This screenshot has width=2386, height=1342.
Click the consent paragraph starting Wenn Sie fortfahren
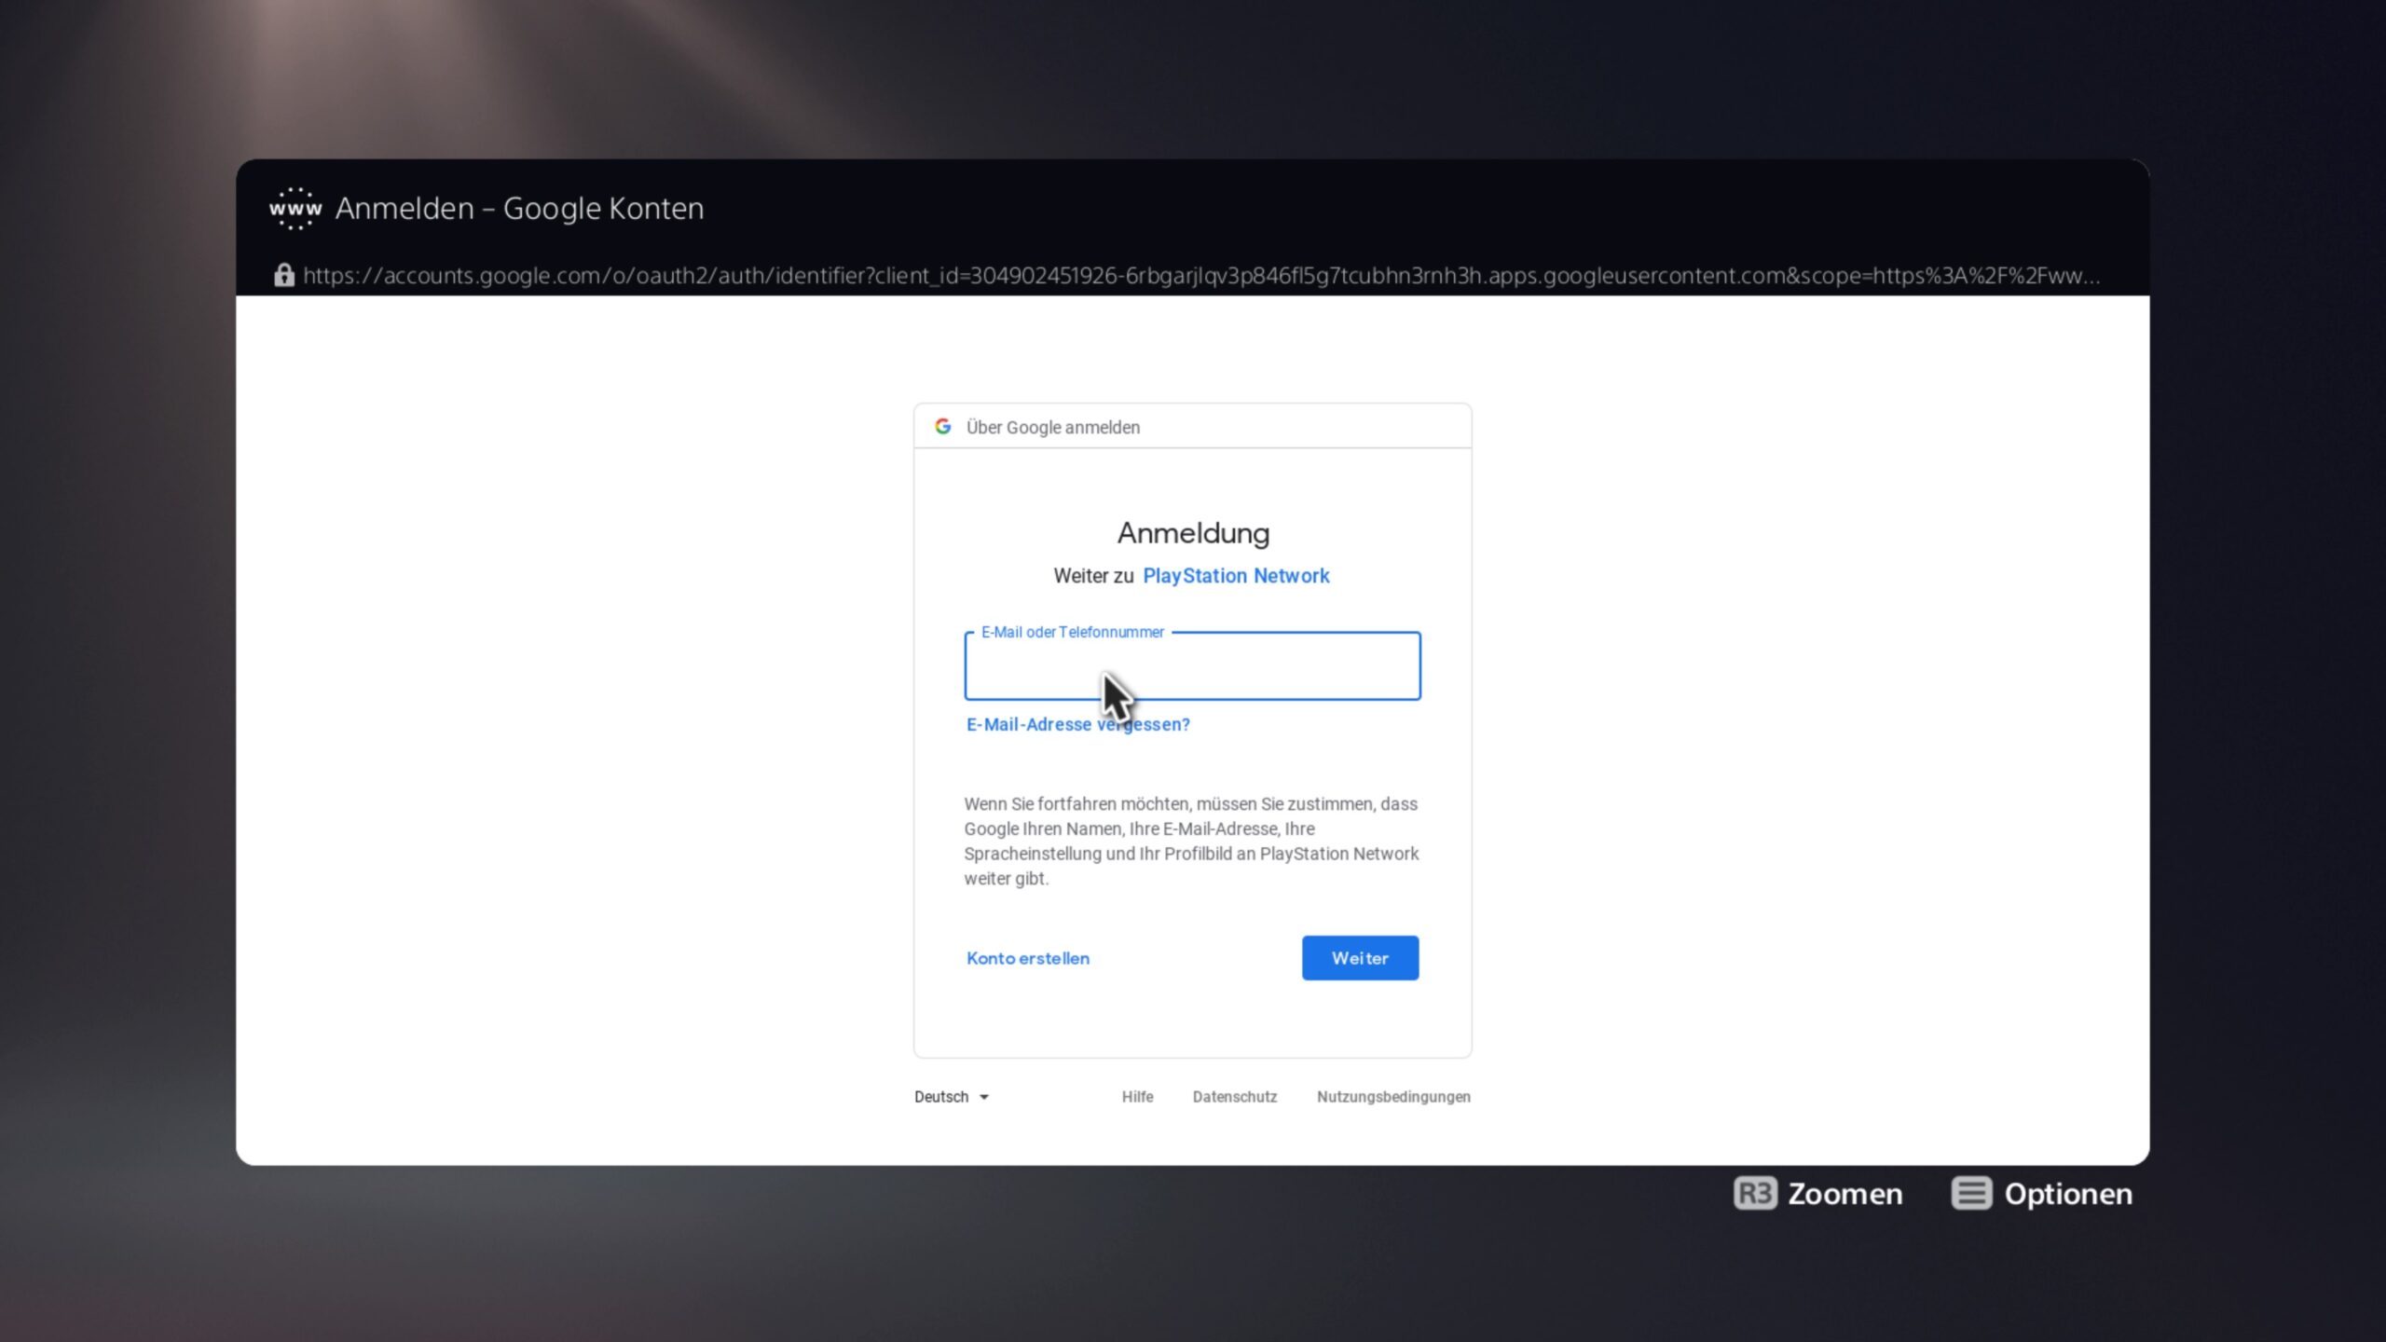pos(1192,841)
